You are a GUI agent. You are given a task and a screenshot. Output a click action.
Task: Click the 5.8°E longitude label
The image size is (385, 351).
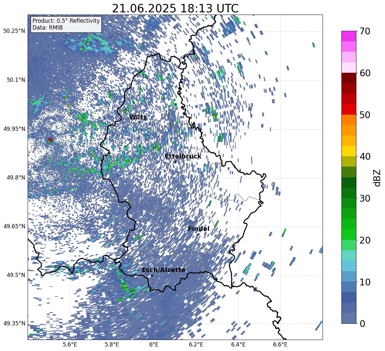pos(112,345)
